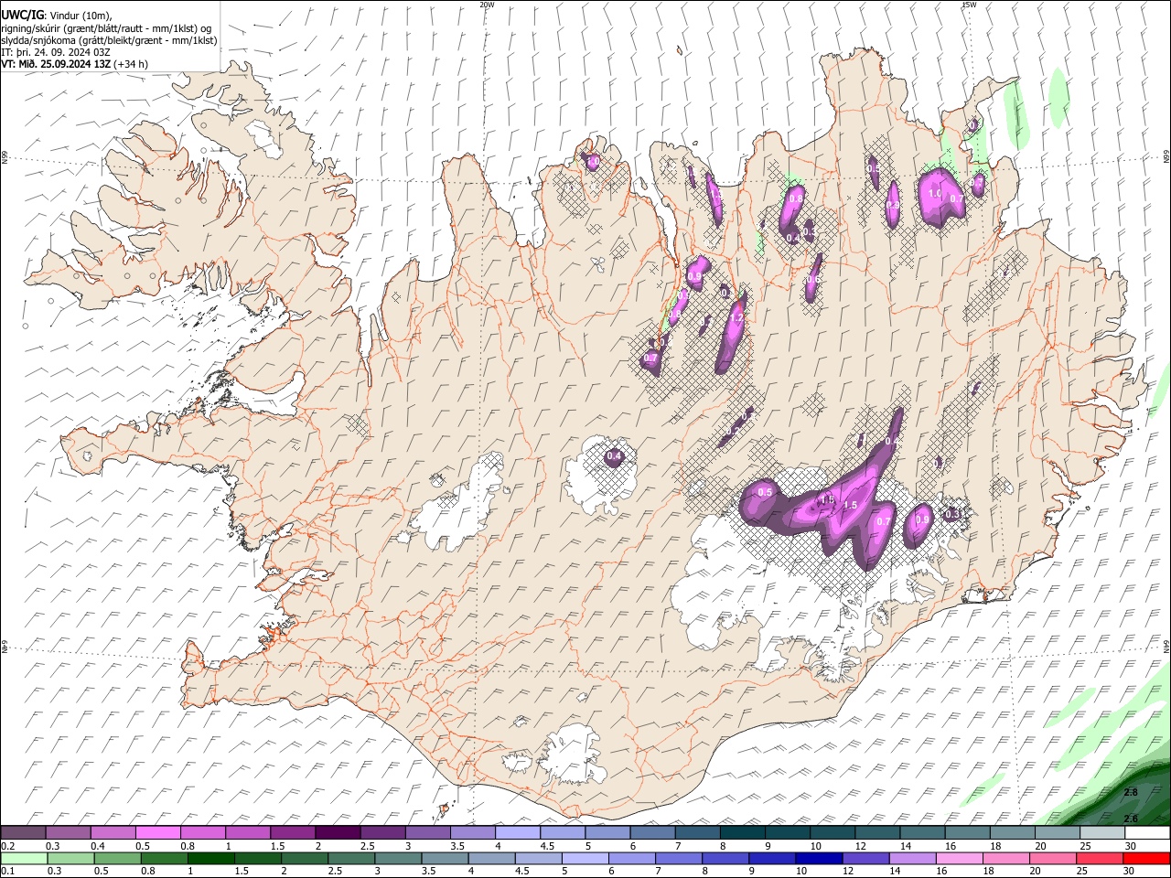Click the 0.6 precipitation value on the map
The height and width of the screenshot is (878, 1171).
coord(813,279)
